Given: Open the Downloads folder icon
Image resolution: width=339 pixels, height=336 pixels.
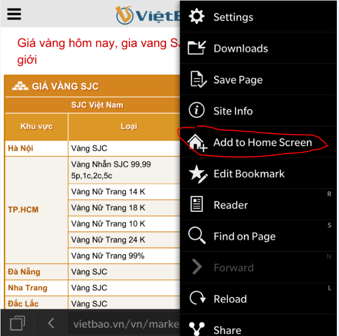Looking at the screenshot, I should (197, 48).
